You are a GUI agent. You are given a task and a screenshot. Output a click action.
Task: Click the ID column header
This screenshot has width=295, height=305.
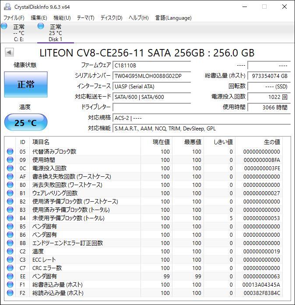point(23,142)
